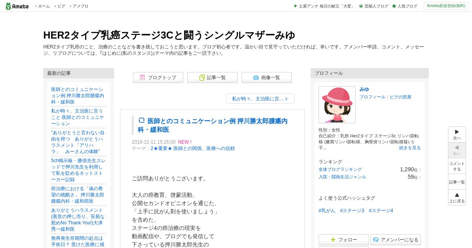
Task: Click the reblog icon beside the article title
Action: pyautogui.click(x=142, y=120)
